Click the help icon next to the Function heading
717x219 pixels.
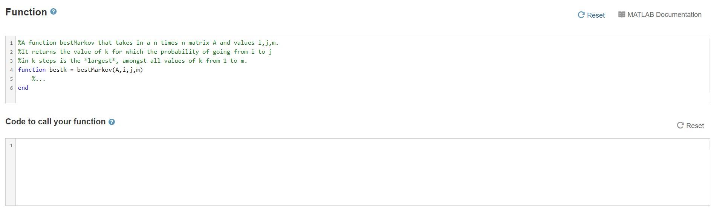(54, 11)
